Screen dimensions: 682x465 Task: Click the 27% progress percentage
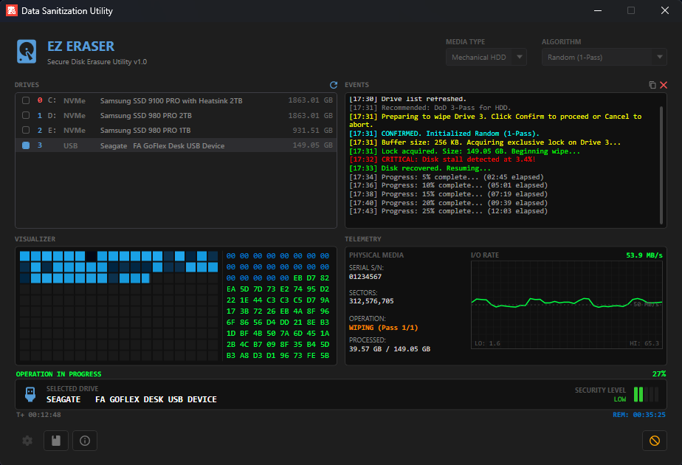click(x=659, y=373)
